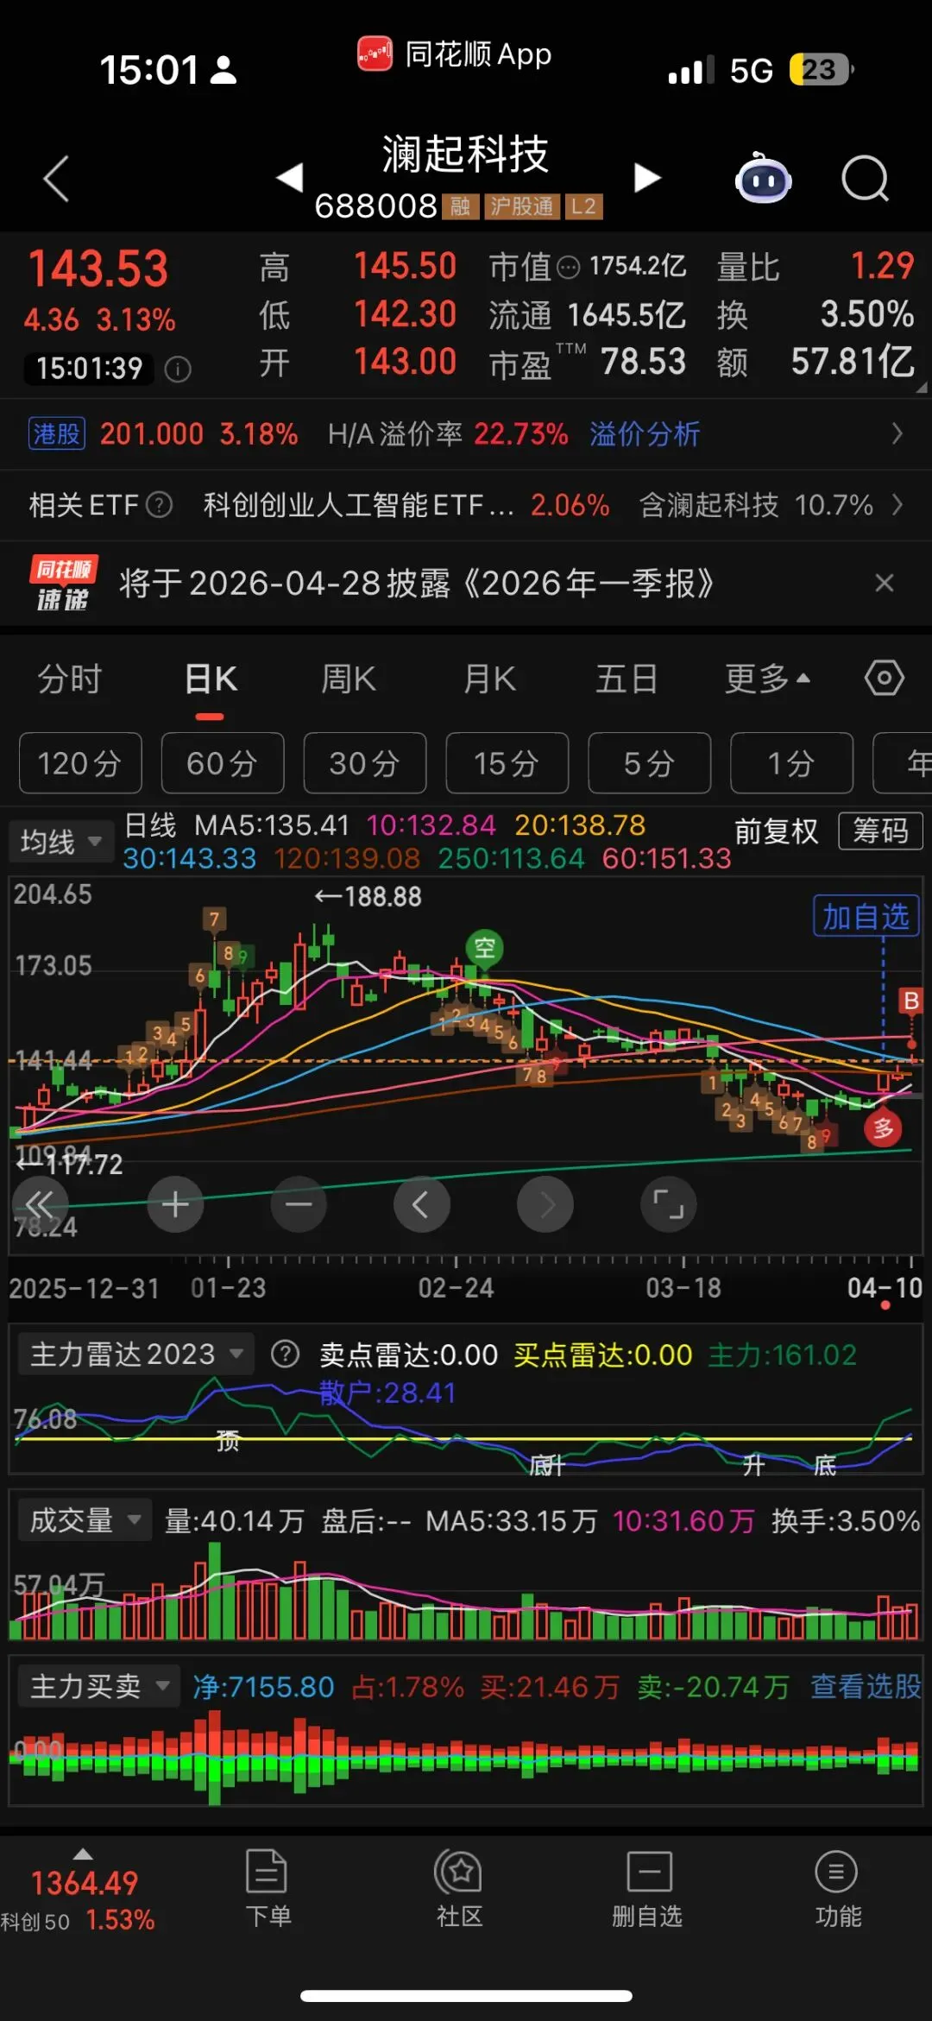Move chart left with the left chevron
The height and width of the screenshot is (2021, 932).
(421, 1203)
